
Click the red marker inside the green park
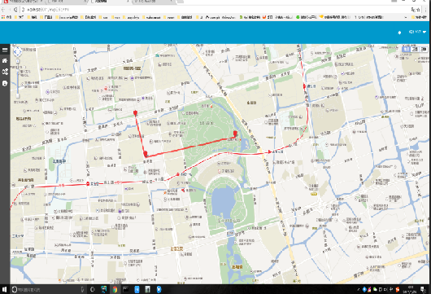click(x=235, y=134)
